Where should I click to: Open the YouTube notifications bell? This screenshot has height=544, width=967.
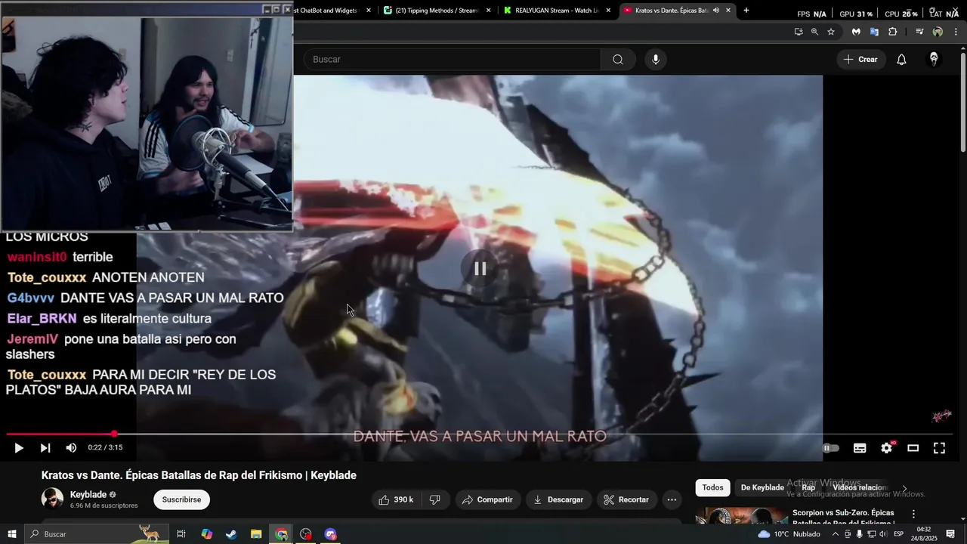901,60
